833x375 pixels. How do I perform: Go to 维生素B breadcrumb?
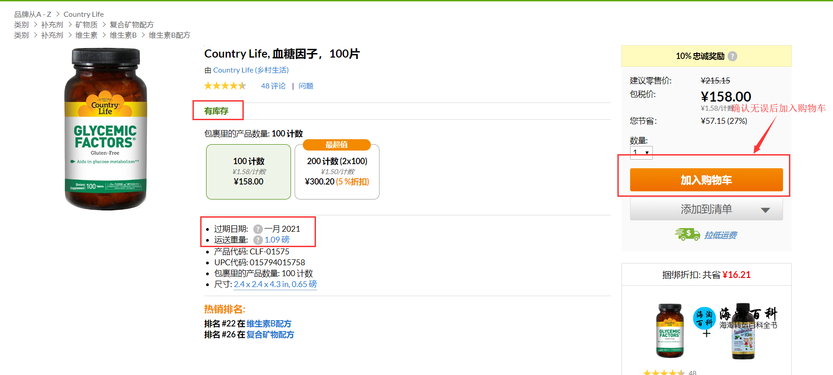coord(123,35)
